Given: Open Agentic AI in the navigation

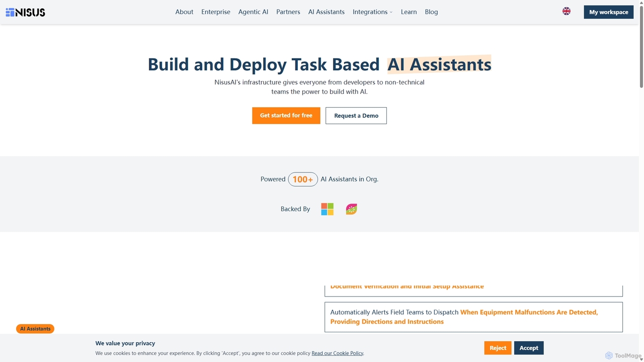Looking at the screenshot, I should click(x=253, y=12).
